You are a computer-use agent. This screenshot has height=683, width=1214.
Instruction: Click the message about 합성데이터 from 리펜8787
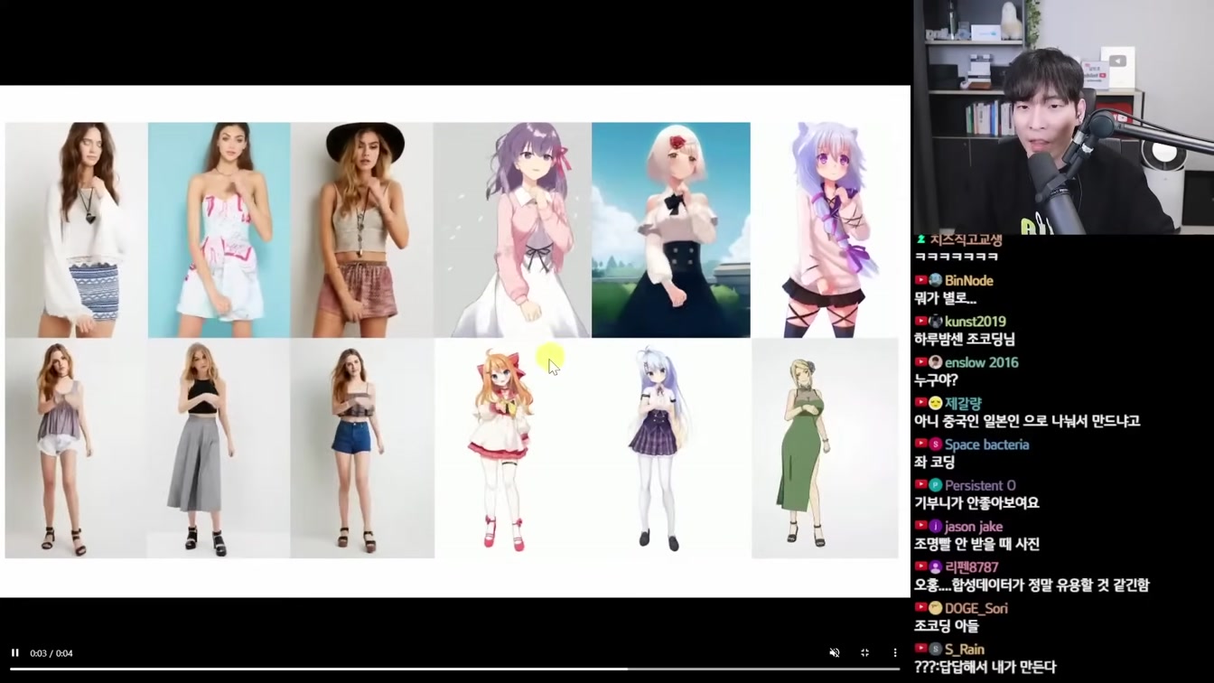[1032, 585]
